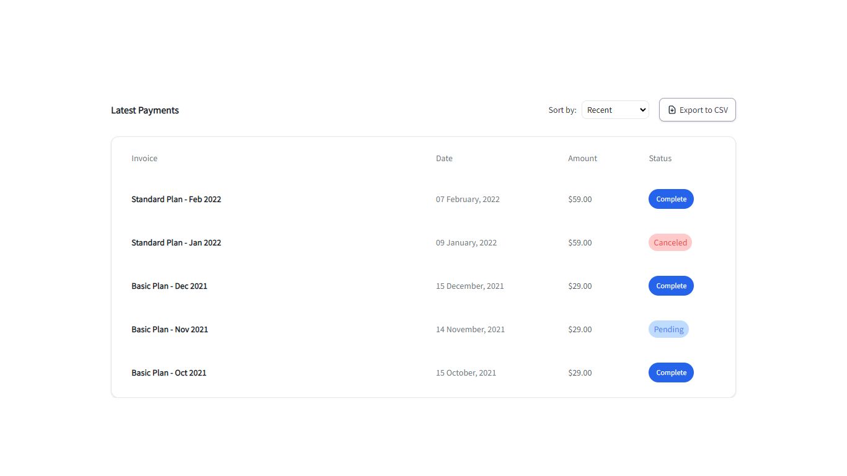
Task: Click the Pending badge for Nov 2021
Action: coord(668,329)
